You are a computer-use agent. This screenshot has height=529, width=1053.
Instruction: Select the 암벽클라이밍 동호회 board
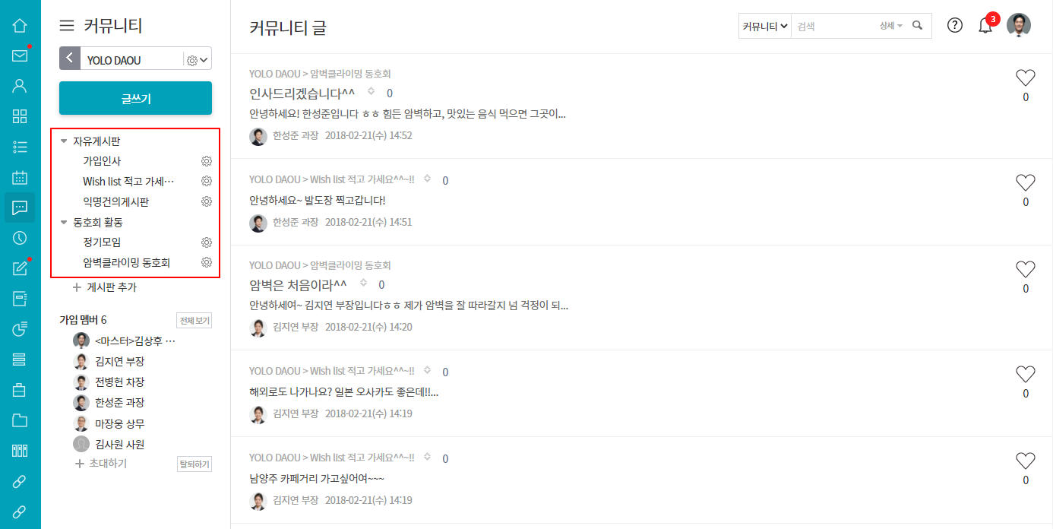126,263
